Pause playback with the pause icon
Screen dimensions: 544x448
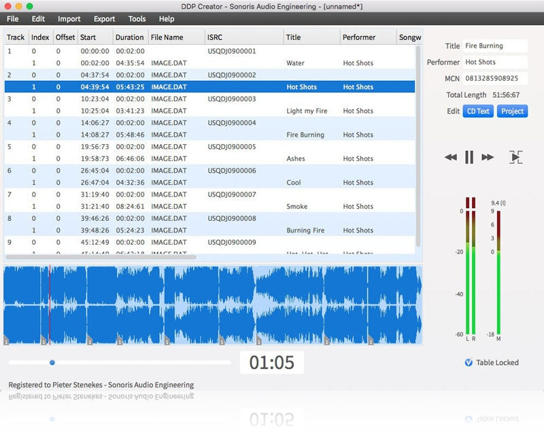pyautogui.click(x=469, y=158)
